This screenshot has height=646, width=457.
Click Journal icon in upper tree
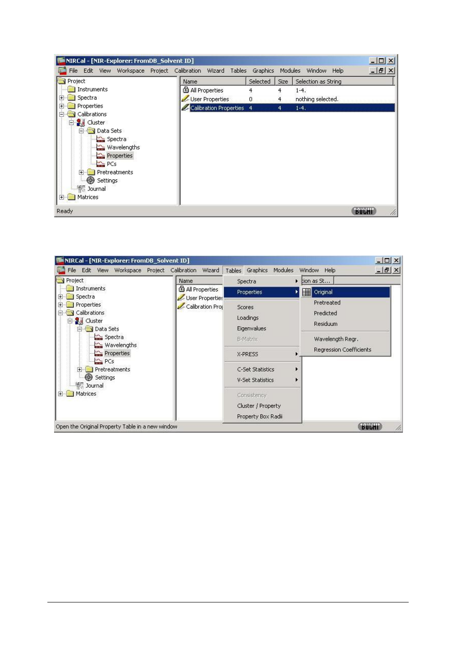click(81, 189)
